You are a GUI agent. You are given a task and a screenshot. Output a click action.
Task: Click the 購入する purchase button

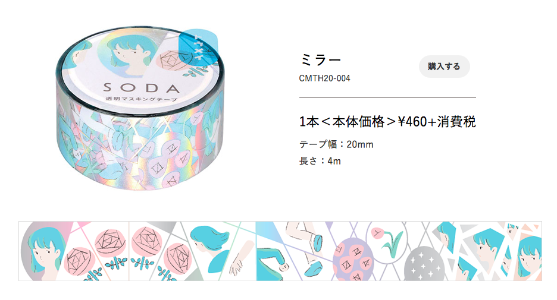pyautogui.click(x=444, y=67)
